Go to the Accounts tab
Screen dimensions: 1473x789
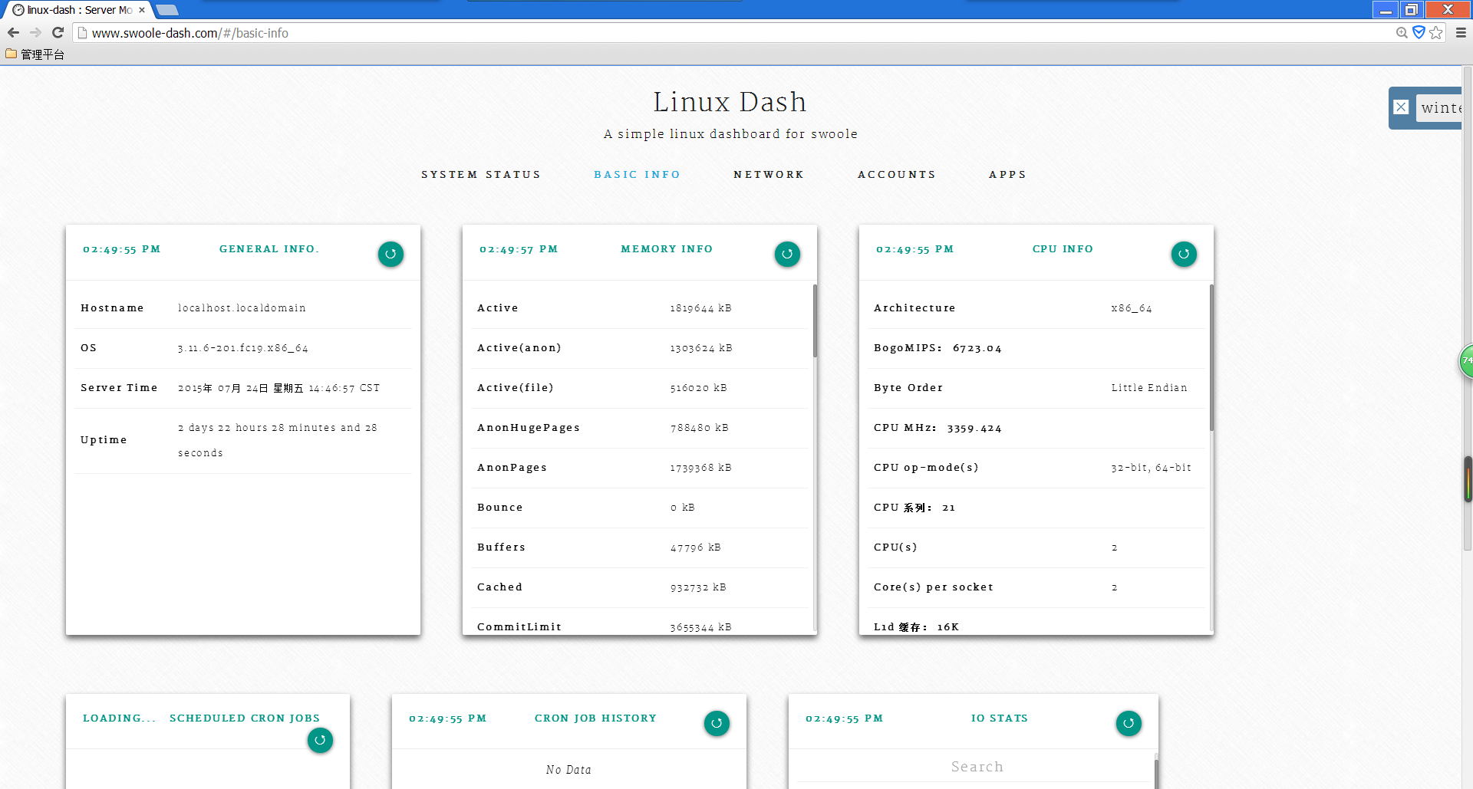pos(897,175)
